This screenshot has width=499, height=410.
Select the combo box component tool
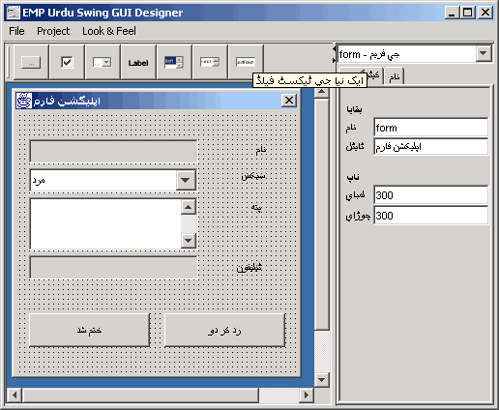(x=103, y=62)
